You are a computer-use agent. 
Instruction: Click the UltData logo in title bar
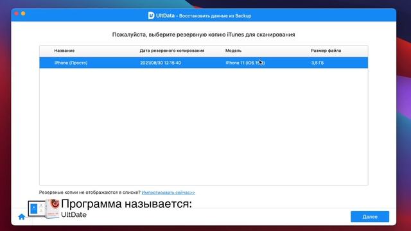pyautogui.click(x=151, y=15)
